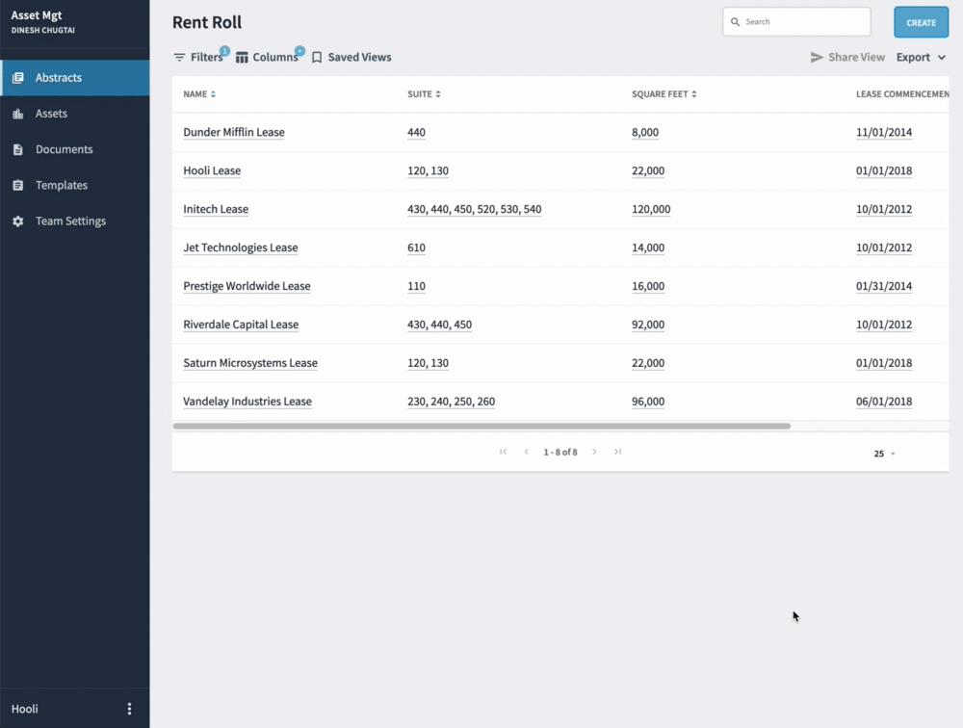Open the three-dot menu next to Hooli
The width and height of the screenshot is (963, 728).
click(x=129, y=709)
